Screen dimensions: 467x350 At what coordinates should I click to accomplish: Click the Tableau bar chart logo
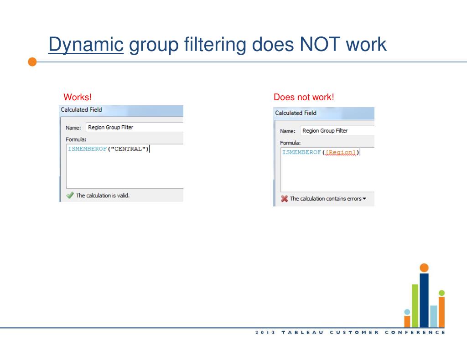[425, 295]
